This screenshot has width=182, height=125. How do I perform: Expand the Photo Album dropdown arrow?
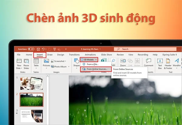pos(69,67)
